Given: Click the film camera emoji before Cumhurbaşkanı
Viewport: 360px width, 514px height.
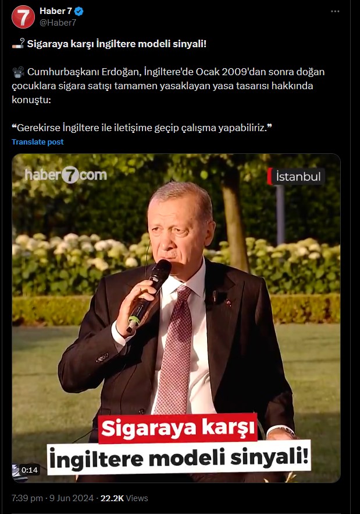Looking at the screenshot, I should point(19,72).
